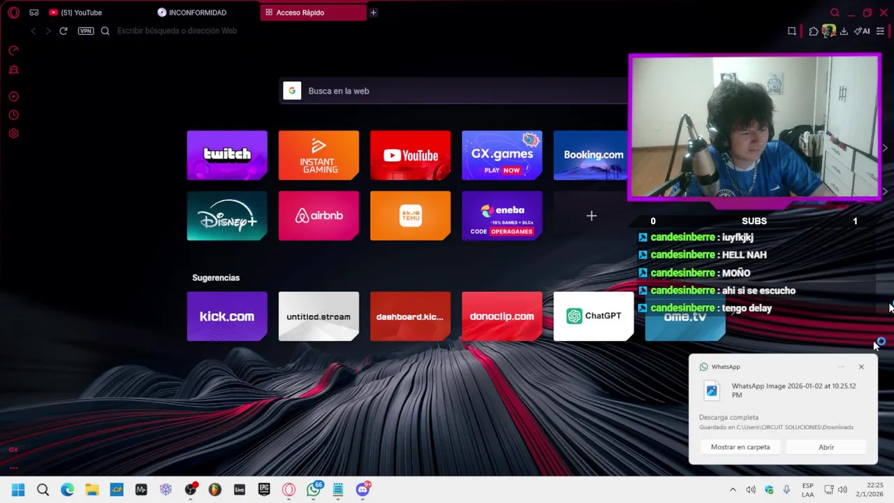Open GX Cleaner icon in sidebar
Image resolution: width=894 pixels, height=503 pixels.
tap(13, 70)
